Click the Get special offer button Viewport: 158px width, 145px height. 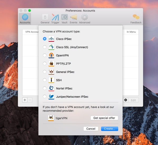pyautogui.click(x=104, y=118)
